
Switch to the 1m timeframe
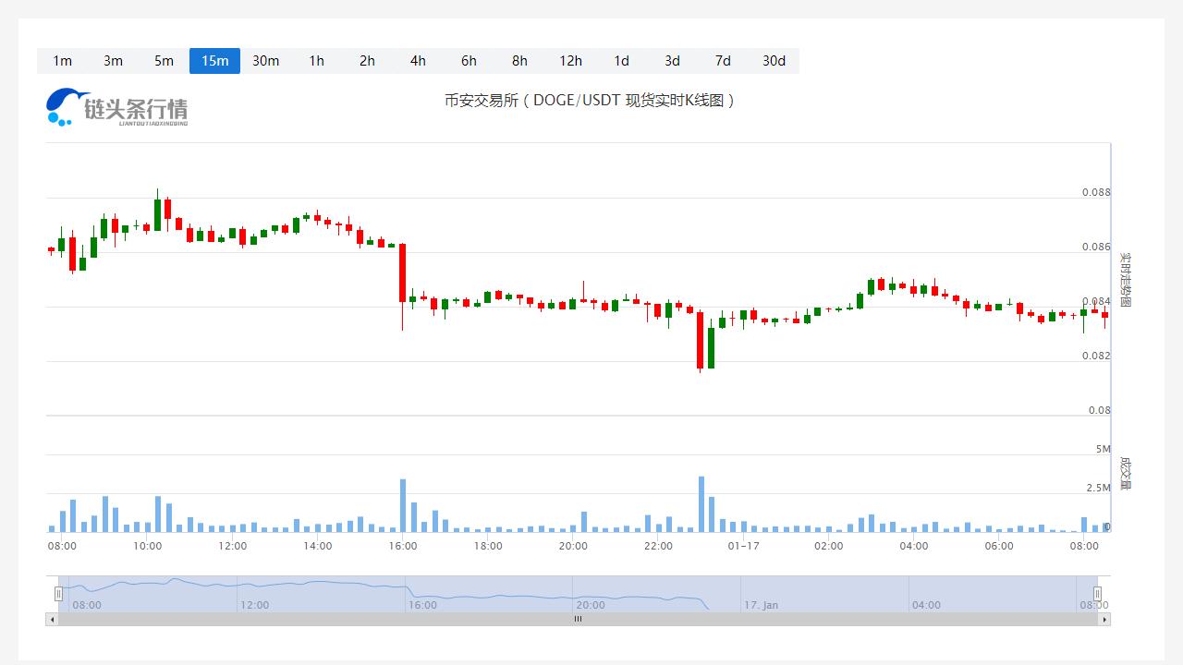click(x=62, y=61)
